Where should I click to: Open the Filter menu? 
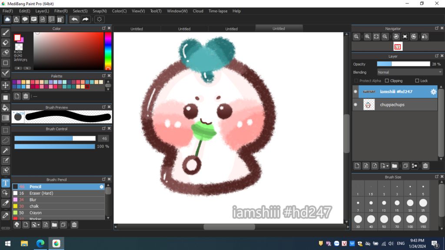(61, 11)
